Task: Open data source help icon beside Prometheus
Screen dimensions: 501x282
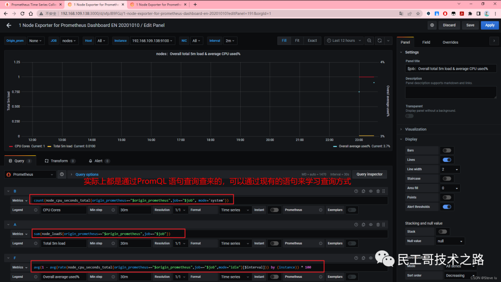Action: (x=62, y=174)
